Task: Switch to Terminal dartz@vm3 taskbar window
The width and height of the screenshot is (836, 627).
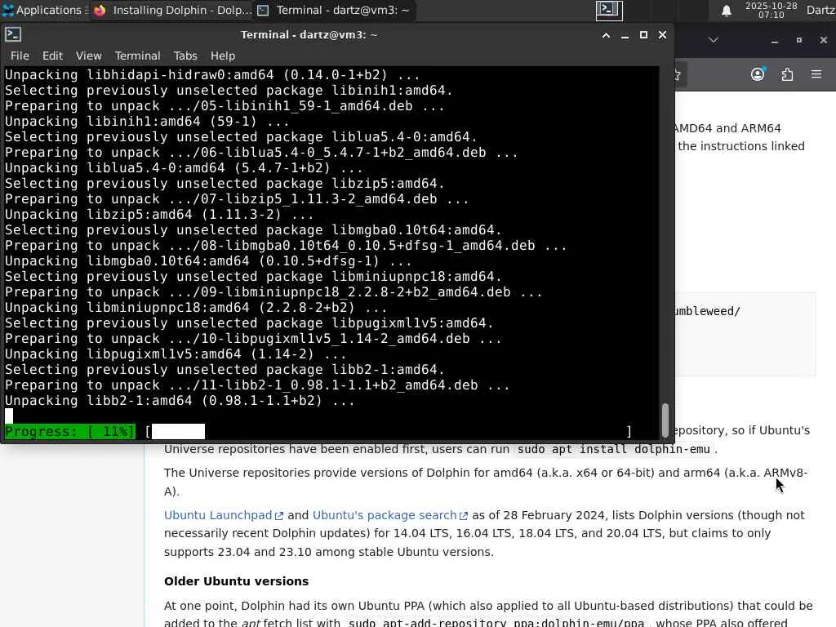Action: point(334,10)
